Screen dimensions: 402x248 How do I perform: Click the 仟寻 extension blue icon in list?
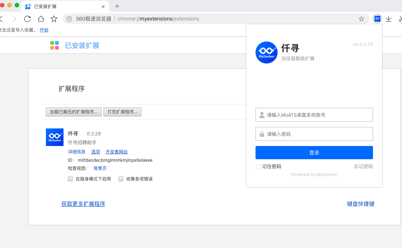click(x=55, y=137)
